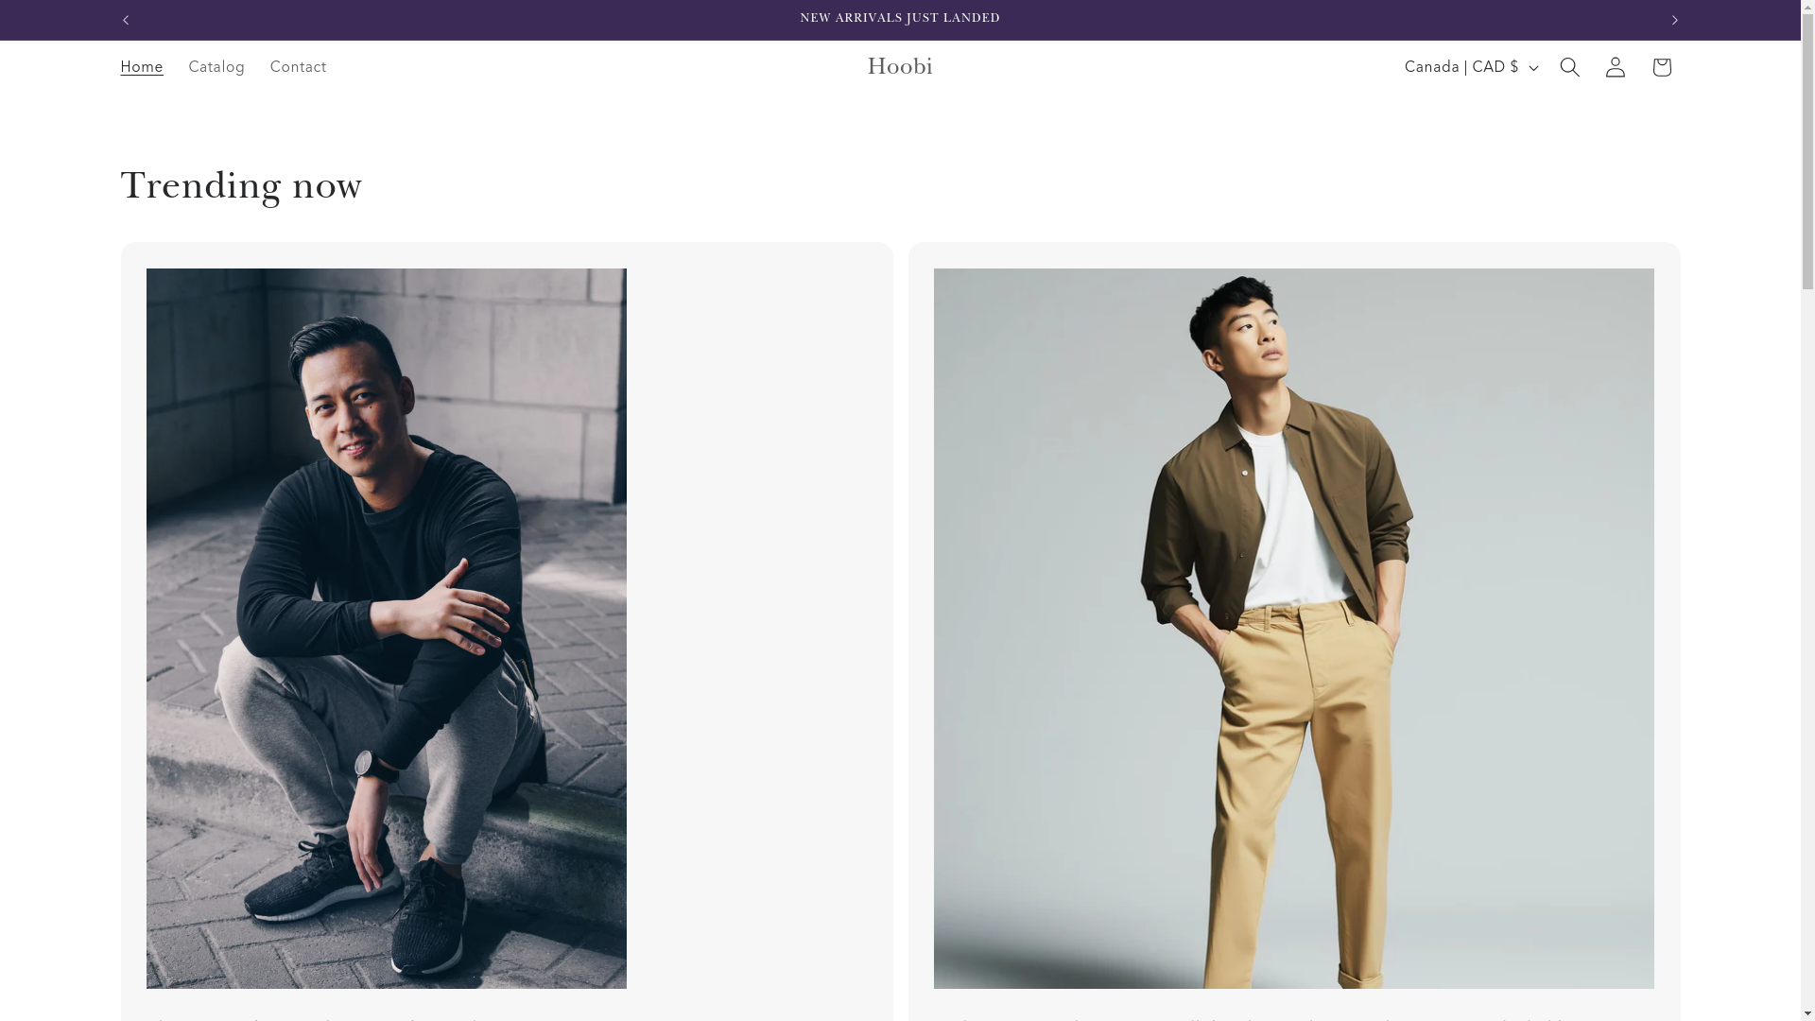This screenshot has height=1021, width=1815.
Task: Show the next announcement
Action: 1674,20
